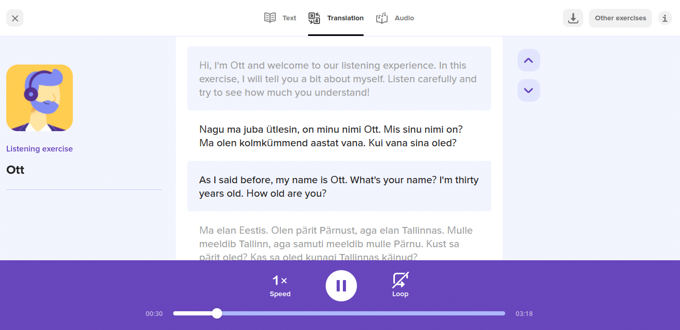Change the 1× playback speed
The width and height of the screenshot is (680, 330).
(280, 285)
